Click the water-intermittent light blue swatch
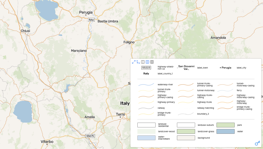This screenshot has width=263, height=149. [x=146, y=138]
